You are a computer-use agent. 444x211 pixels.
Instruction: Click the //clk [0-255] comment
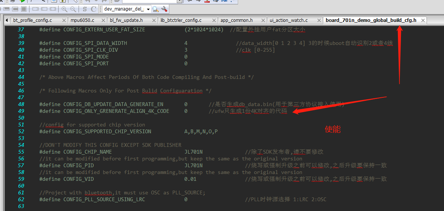(x=255, y=50)
